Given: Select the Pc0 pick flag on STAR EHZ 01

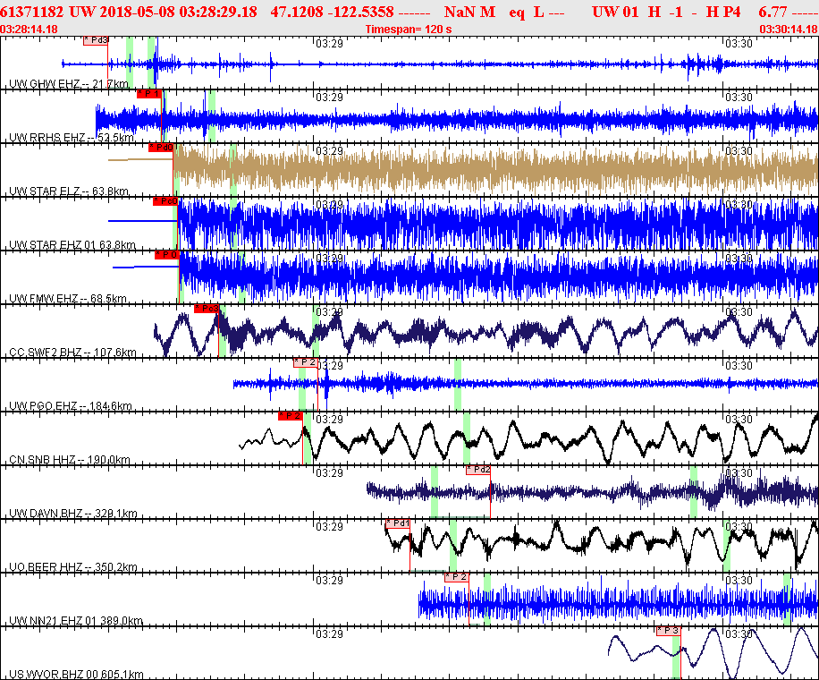Looking at the screenshot, I should tap(165, 201).
